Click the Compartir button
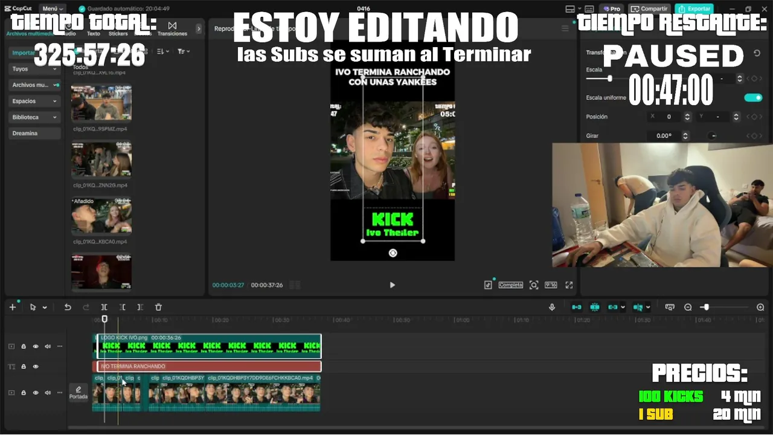Screen dimensions: 773x435 click(x=649, y=8)
